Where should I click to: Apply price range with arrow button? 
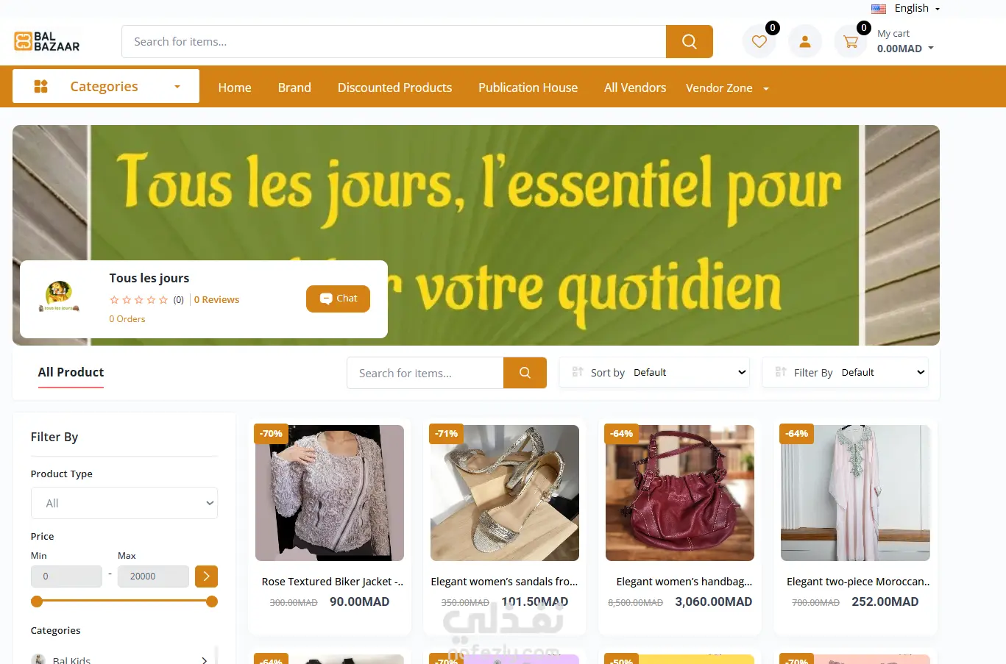pos(206,576)
